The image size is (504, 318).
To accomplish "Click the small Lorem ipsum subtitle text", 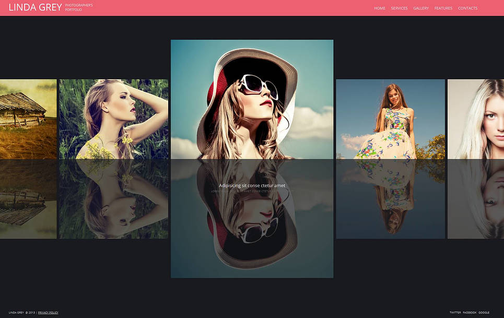I will point(244,192).
